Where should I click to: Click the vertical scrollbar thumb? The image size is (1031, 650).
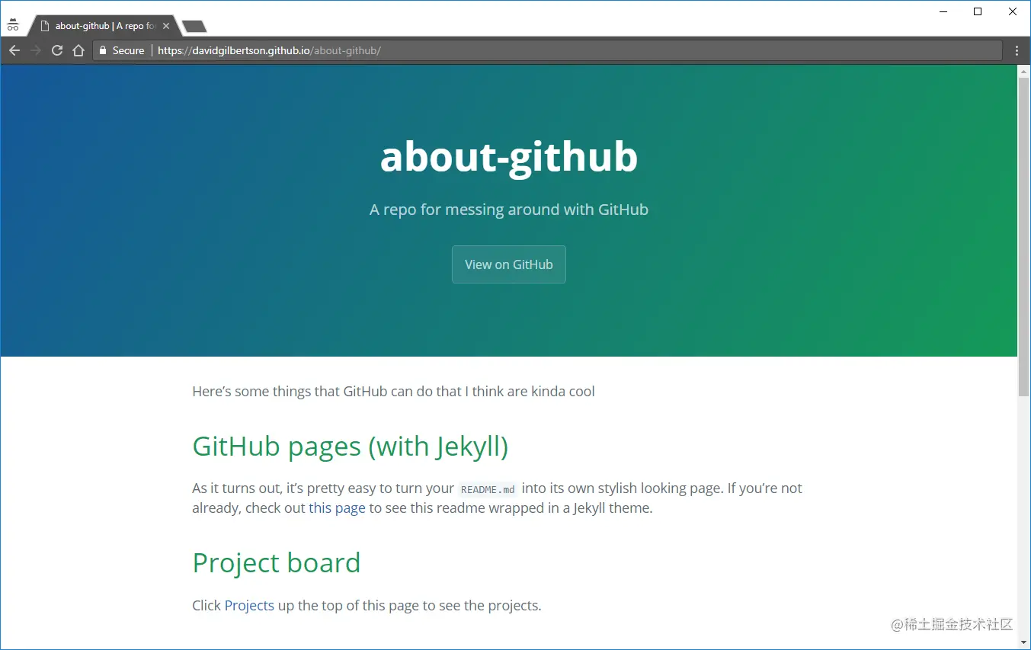click(1024, 236)
